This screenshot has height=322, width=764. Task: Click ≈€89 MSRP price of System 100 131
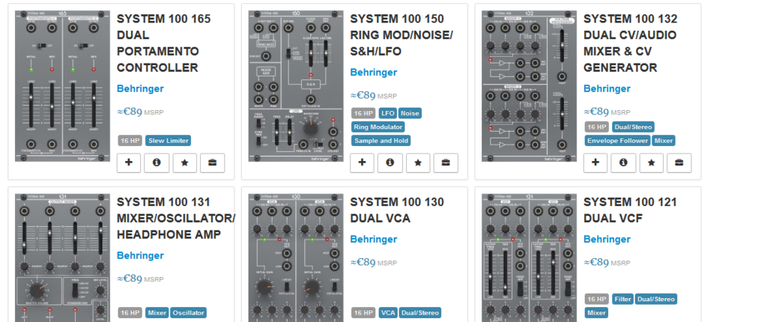click(x=140, y=279)
